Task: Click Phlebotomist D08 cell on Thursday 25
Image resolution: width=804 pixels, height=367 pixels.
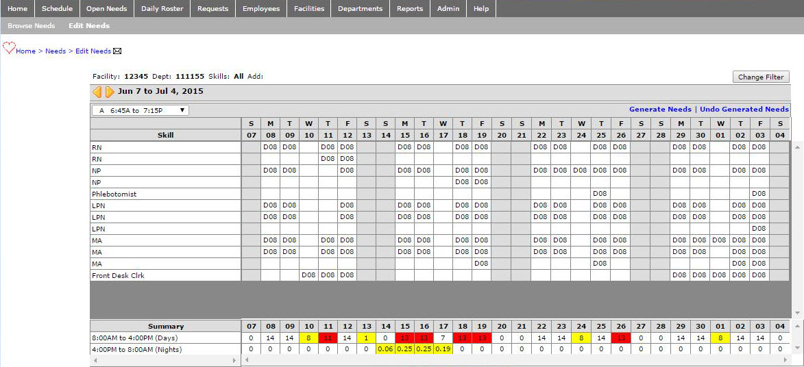Action: click(600, 194)
